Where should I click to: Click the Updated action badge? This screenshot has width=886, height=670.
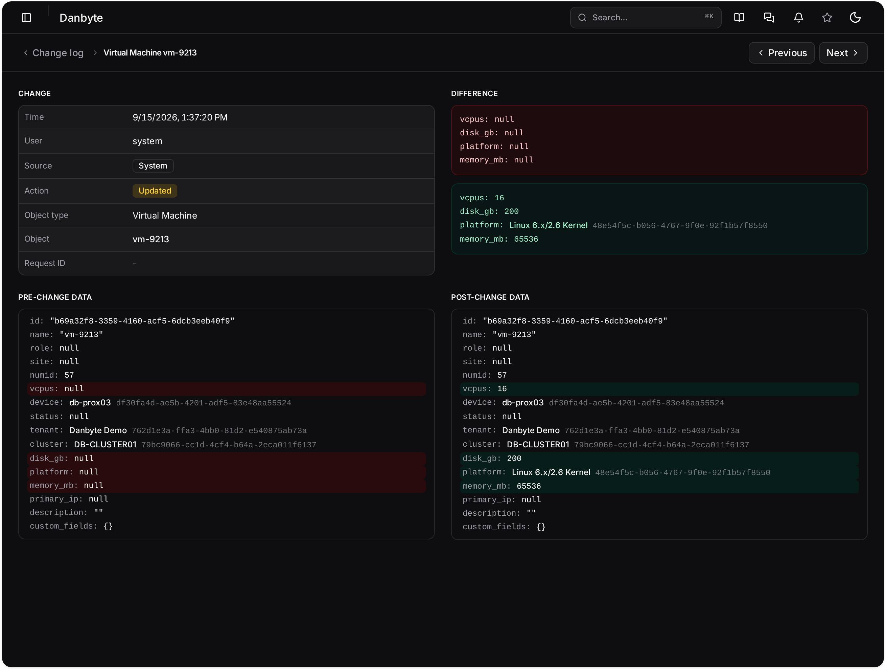(x=155, y=191)
